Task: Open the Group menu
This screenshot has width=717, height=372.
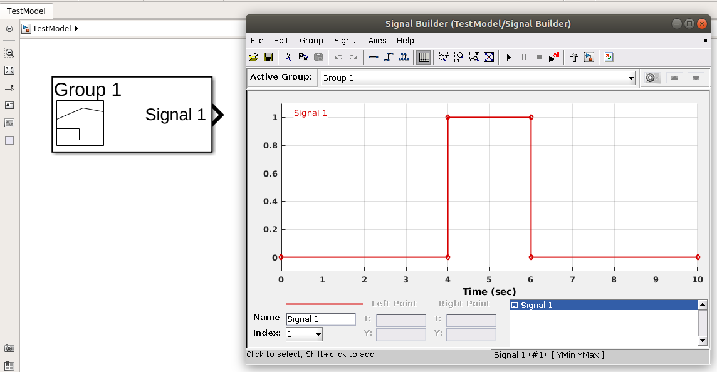Action: 311,41
